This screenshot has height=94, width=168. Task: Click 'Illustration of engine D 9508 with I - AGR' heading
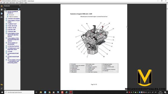81,14
